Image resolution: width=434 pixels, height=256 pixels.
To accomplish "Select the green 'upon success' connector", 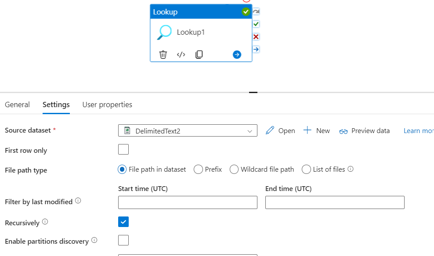I will point(256,24).
